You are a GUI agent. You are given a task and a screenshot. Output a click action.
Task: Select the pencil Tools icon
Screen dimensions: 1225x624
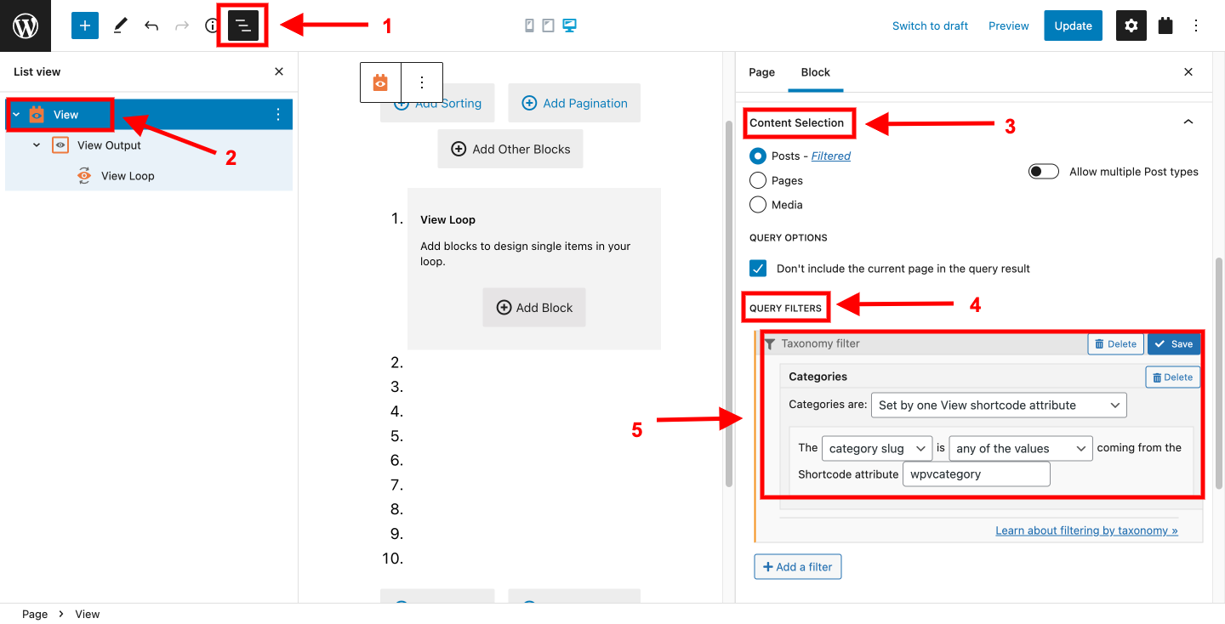click(120, 26)
